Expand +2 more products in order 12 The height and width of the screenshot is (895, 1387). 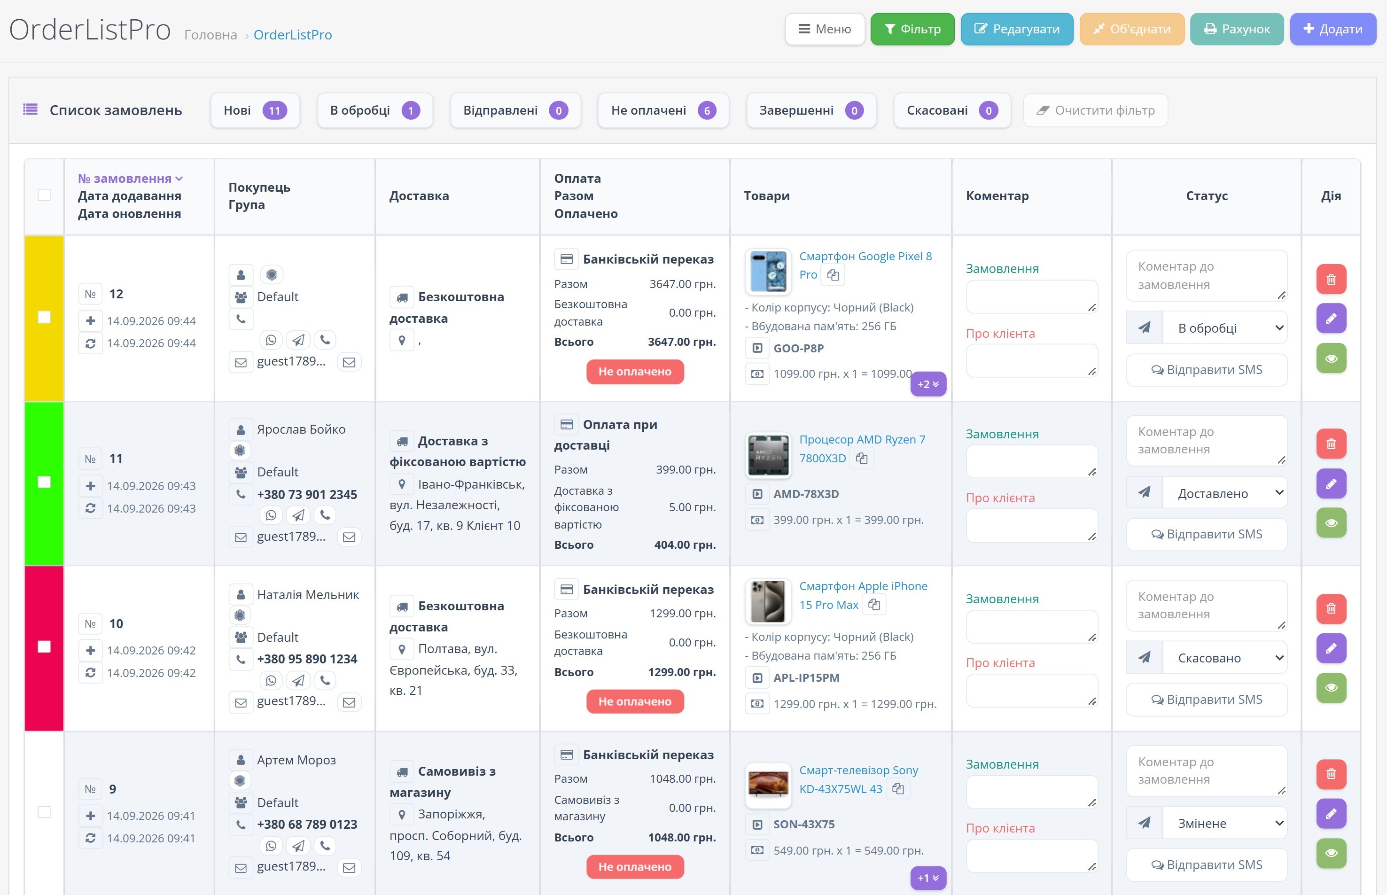928,384
